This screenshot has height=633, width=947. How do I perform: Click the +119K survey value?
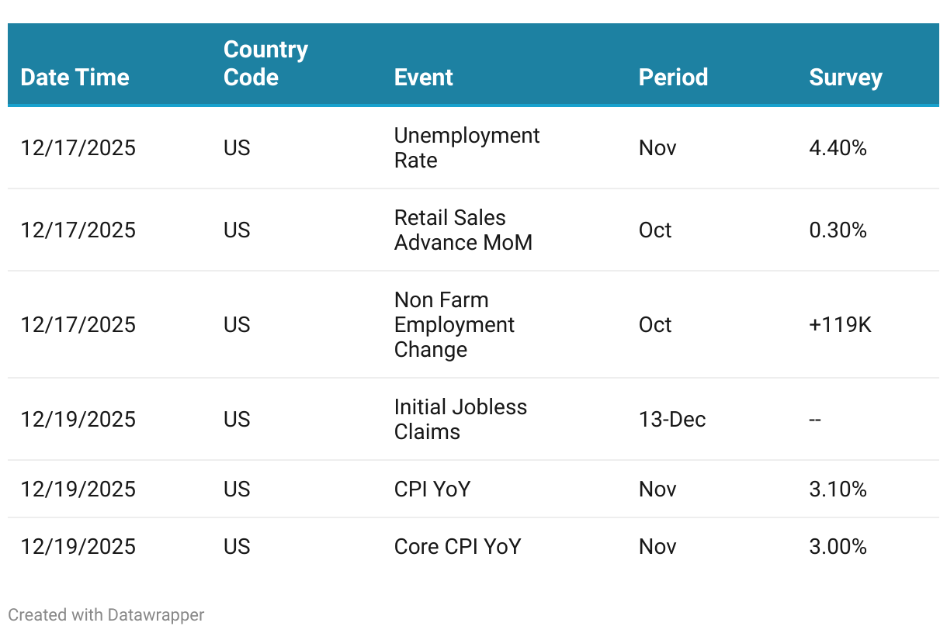tap(840, 324)
